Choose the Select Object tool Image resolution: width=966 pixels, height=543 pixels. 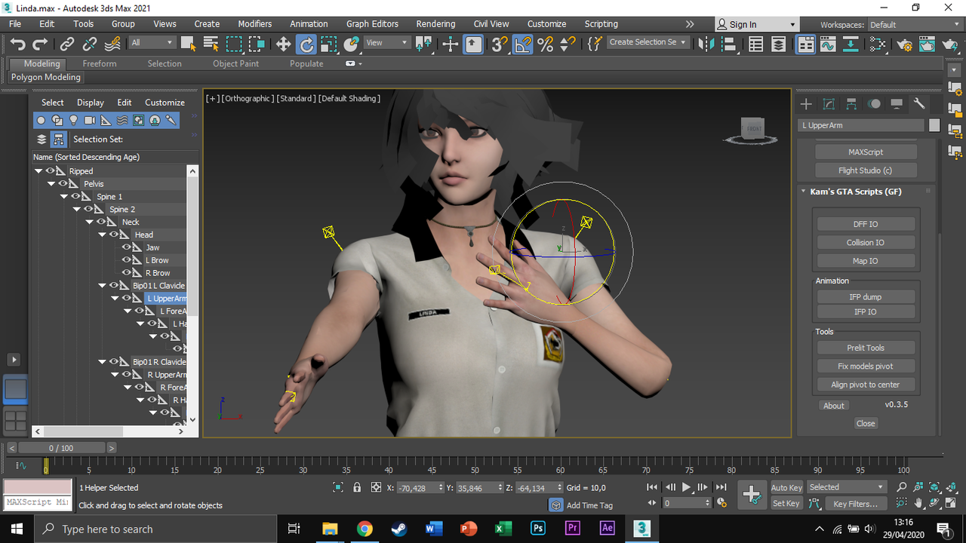[x=189, y=44]
